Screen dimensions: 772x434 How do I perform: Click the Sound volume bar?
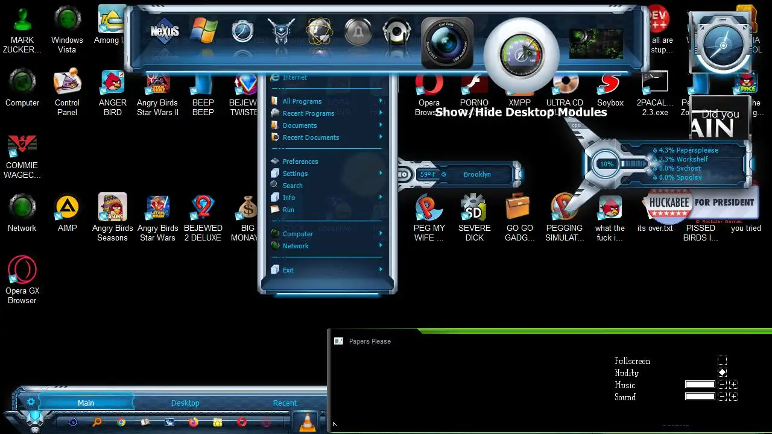click(700, 397)
